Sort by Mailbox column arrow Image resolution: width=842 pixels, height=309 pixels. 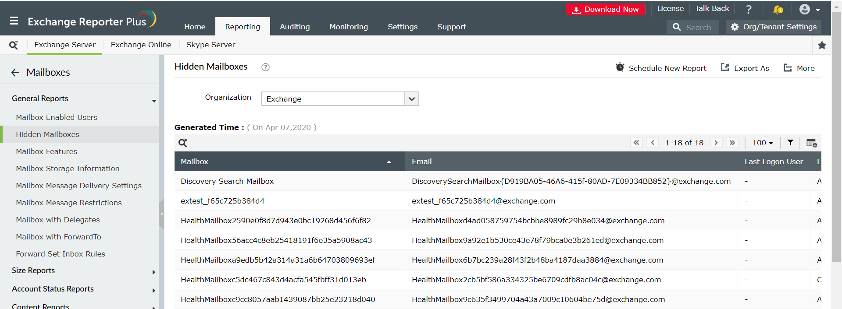click(x=389, y=162)
